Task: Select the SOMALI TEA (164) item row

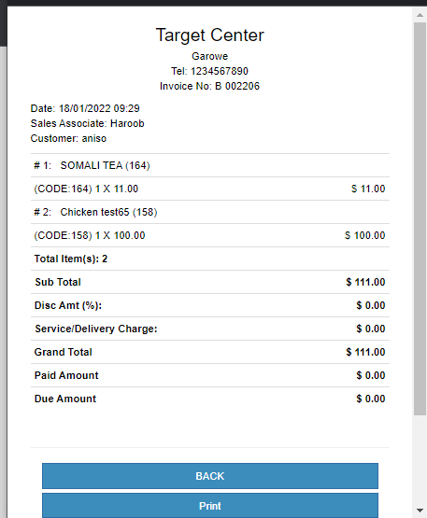Action: point(210,165)
